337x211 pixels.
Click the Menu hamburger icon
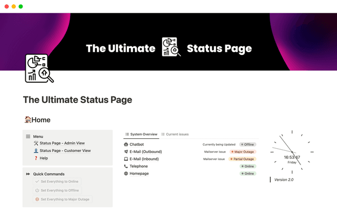pyautogui.click(x=28, y=136)
